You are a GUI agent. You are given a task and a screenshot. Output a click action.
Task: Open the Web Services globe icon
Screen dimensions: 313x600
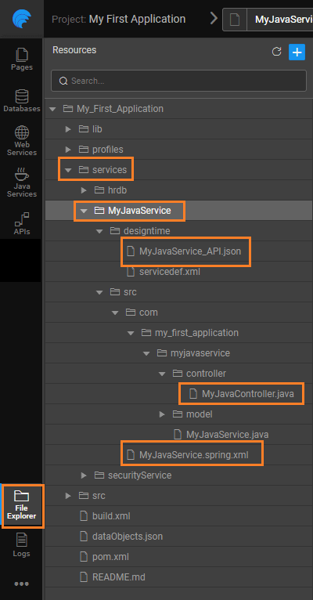coord(22,132)
